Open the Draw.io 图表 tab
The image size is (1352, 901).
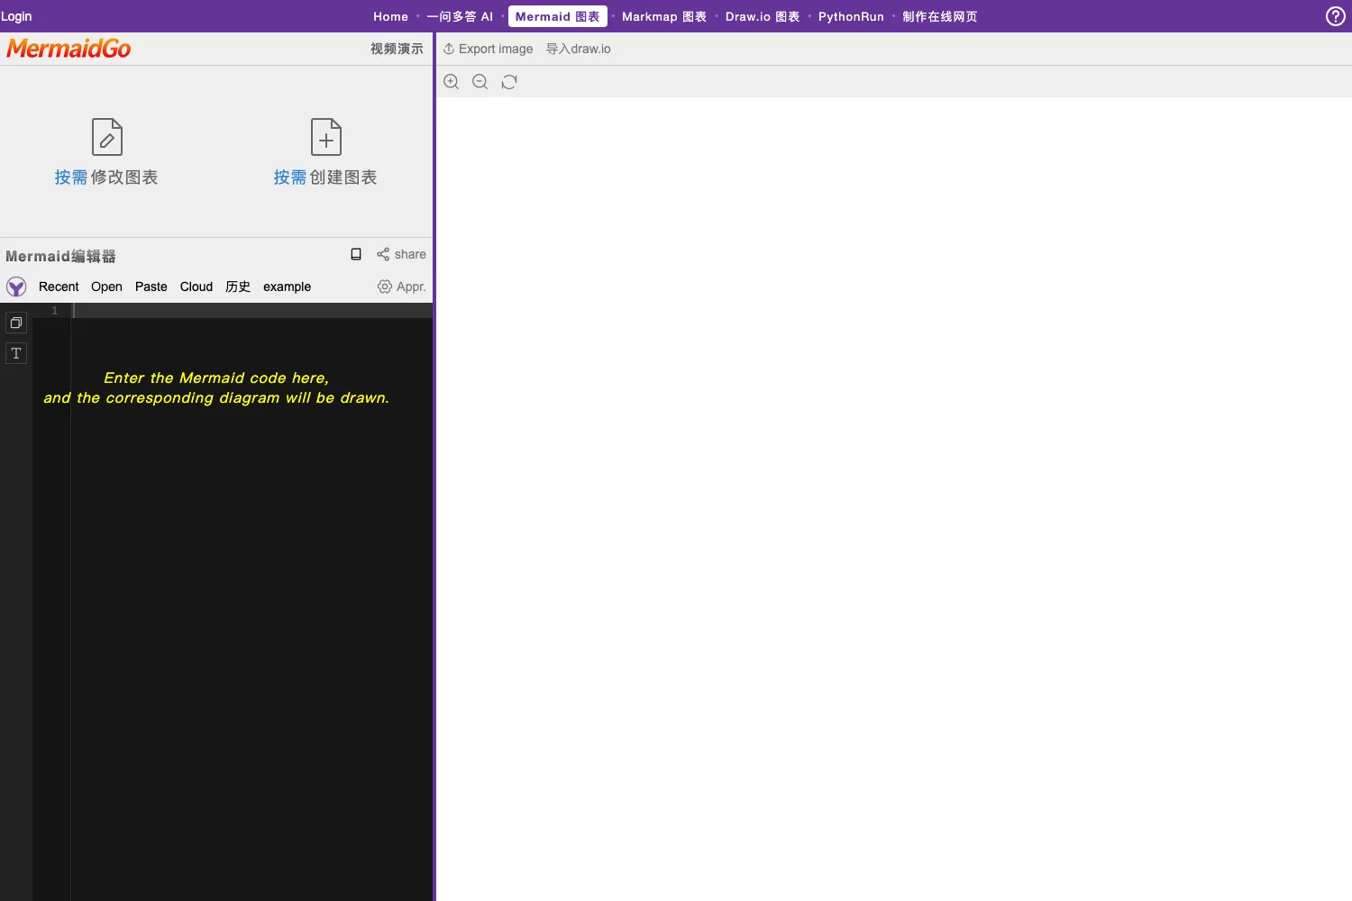coord(763,16)
